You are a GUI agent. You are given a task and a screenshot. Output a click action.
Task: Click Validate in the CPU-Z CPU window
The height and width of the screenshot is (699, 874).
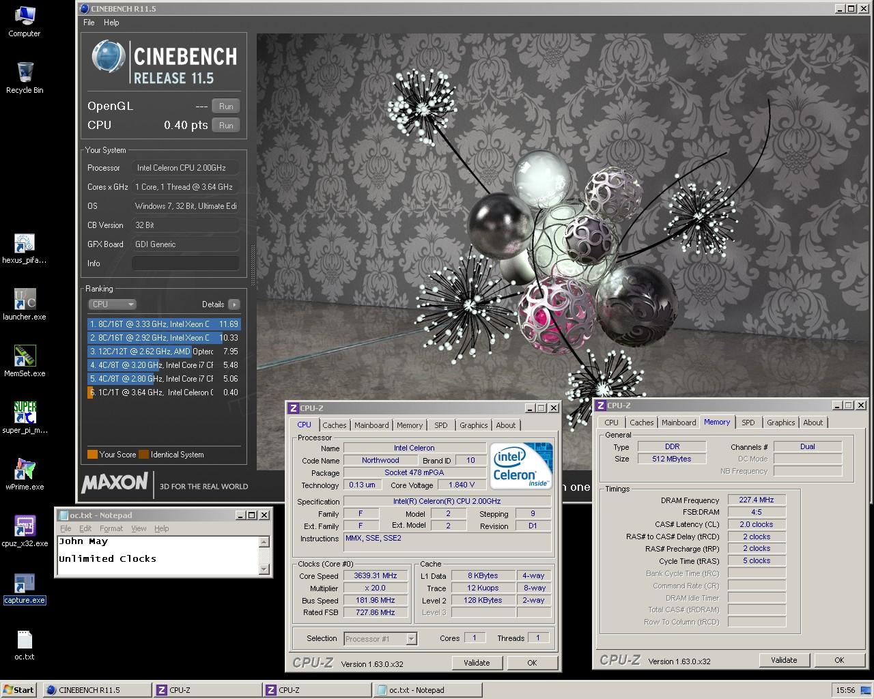[477, 663]
